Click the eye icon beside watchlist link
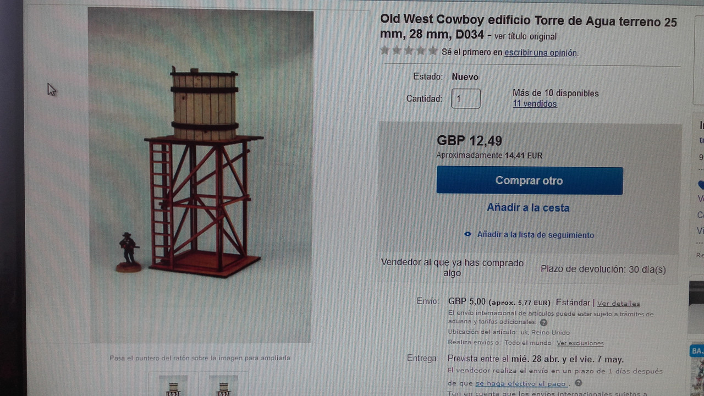Image resolution: width=704 pixels, height=396 pixels. [x=468, y=234]
